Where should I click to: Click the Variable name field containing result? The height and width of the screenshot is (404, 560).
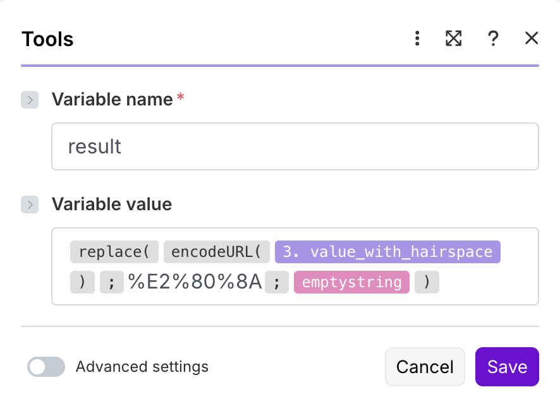(x=295, y=146)
